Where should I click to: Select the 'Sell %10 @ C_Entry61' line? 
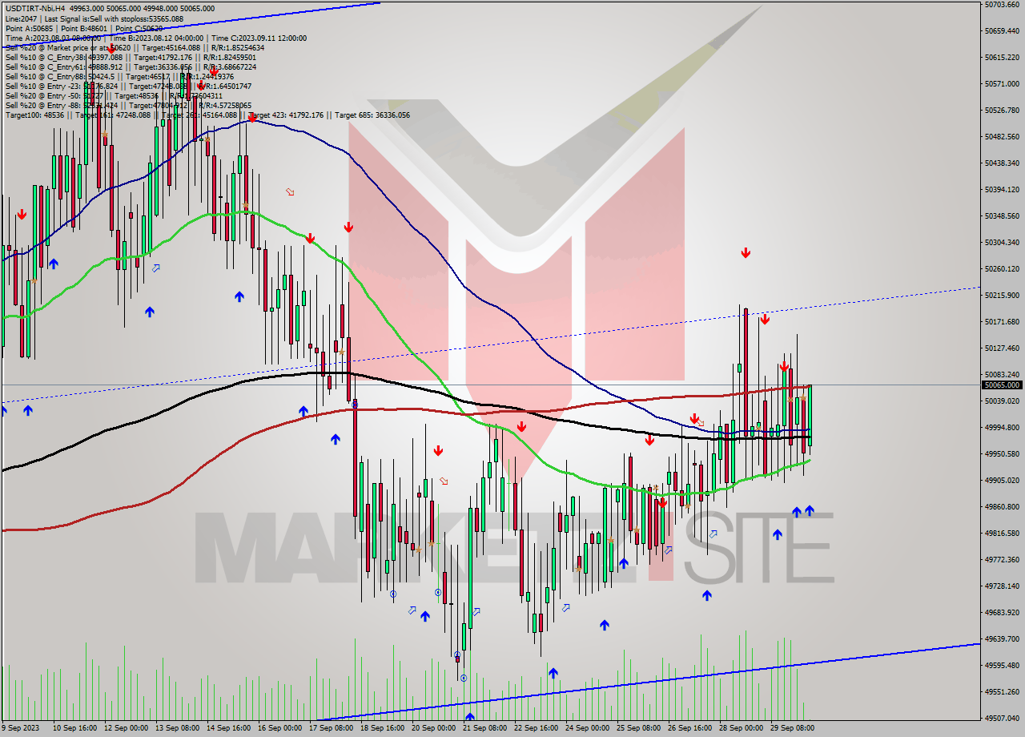(x=131, y=66)
